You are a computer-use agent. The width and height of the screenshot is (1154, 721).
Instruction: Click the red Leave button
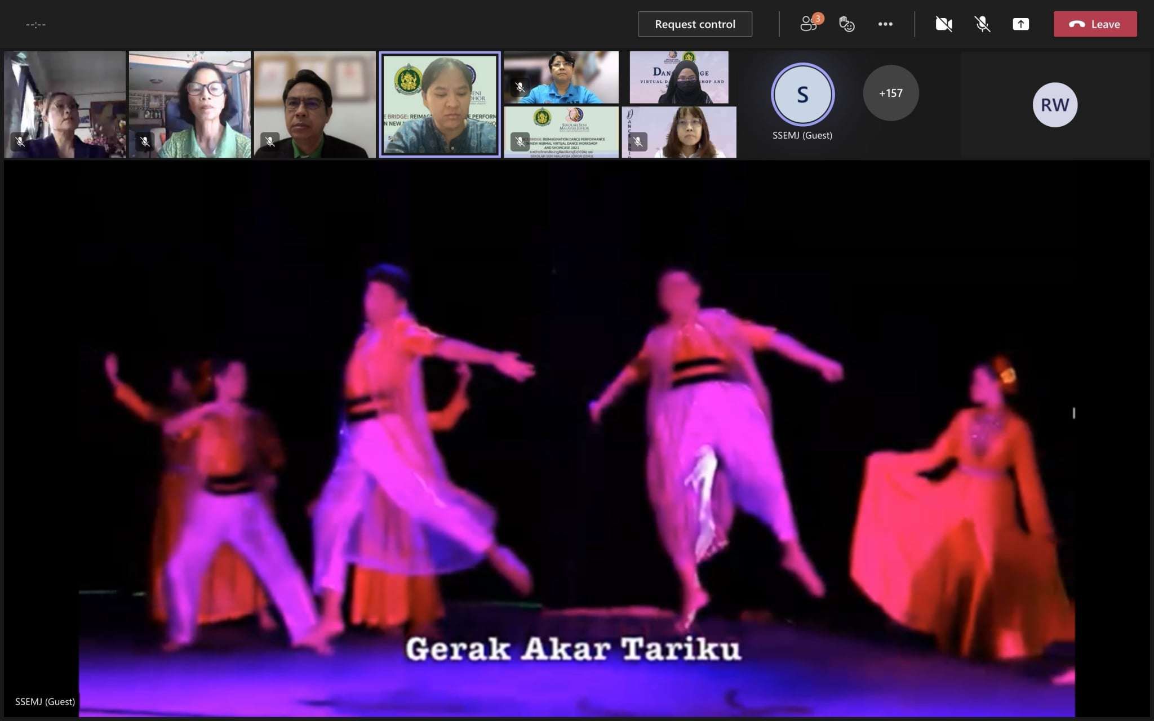pos(1095,24)
